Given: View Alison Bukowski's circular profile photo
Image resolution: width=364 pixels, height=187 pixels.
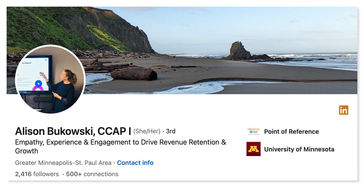Looking at the screenshot, I should tap(50, 79).
